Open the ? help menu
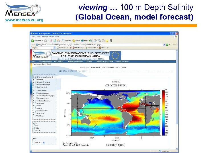205x153 pixels. [x=61, y=37]
